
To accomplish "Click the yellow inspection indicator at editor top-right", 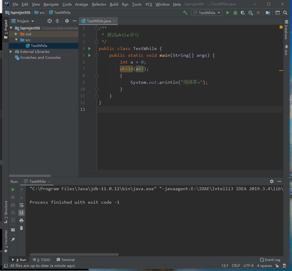I will click(281, 27).
